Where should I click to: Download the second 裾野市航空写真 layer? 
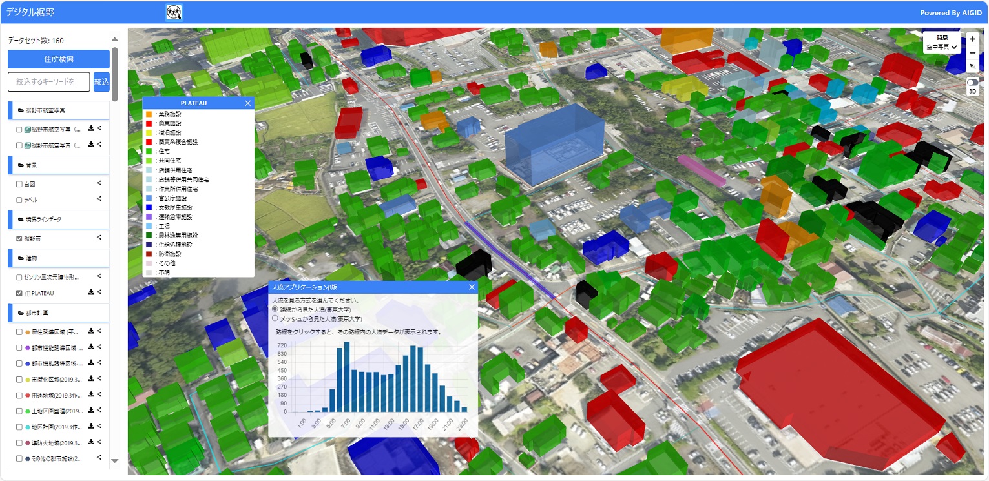91,145
